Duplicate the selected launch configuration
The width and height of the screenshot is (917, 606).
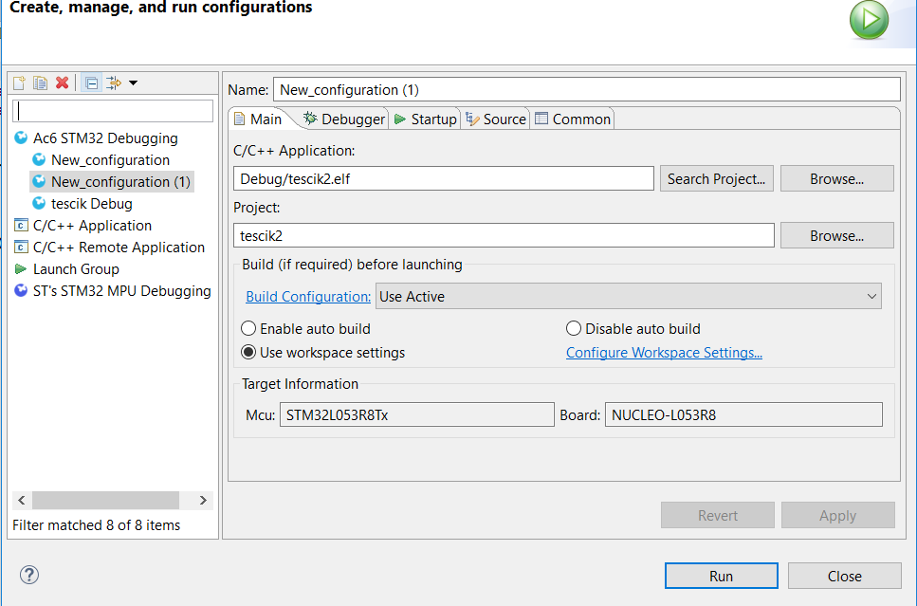41,83
